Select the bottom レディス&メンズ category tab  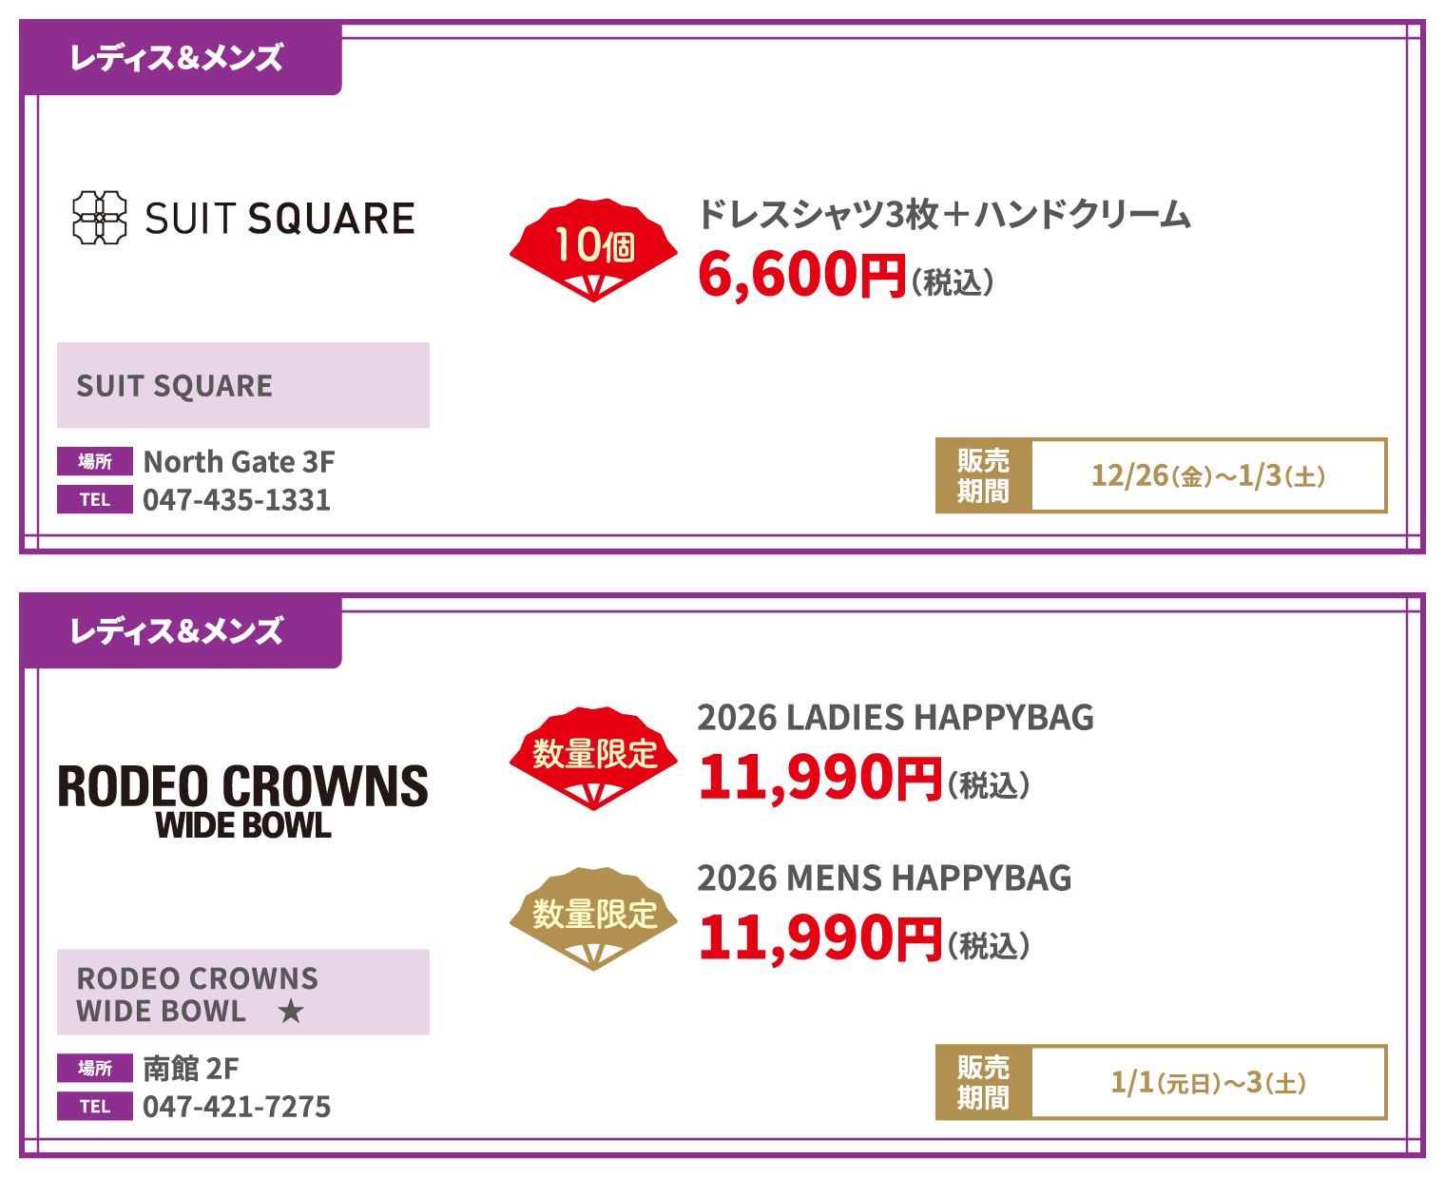(179, 632)
